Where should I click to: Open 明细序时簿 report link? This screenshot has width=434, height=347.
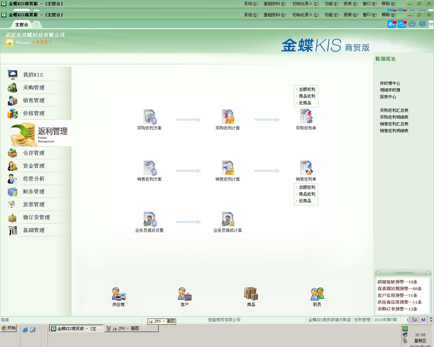(x=390, y=90)
